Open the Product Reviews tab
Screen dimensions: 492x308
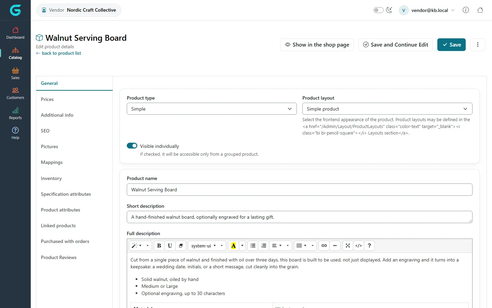(x=74, y=257)
